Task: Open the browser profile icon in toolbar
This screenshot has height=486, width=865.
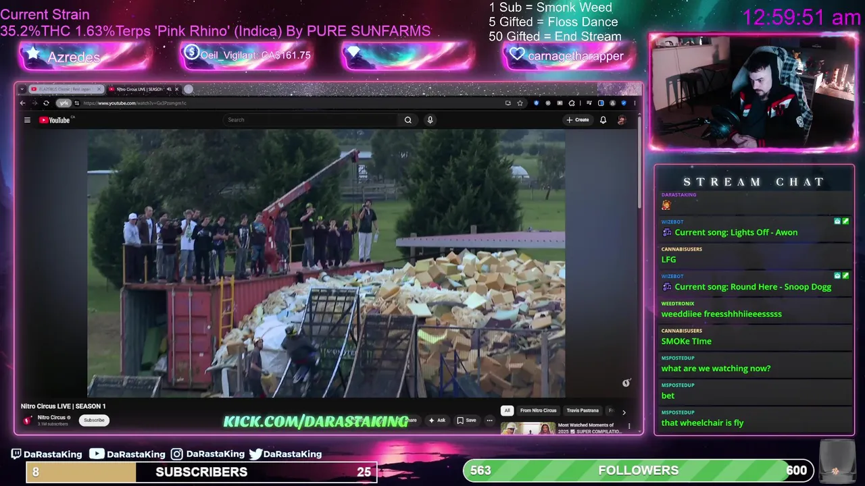Action: pyautogui.click(x=613, y=103)
